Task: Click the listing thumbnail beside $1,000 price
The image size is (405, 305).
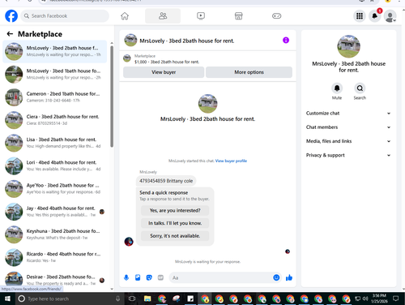Action: 127,58
